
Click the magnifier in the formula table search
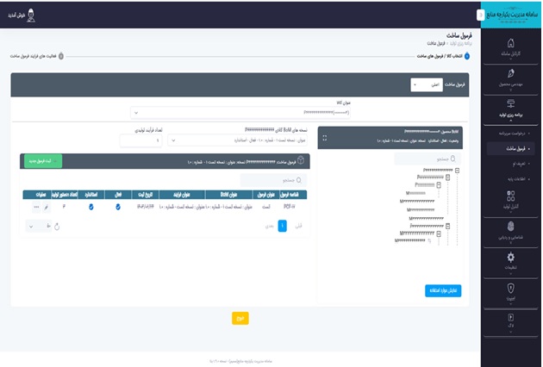pyautogui.click(x=299, y=180)
